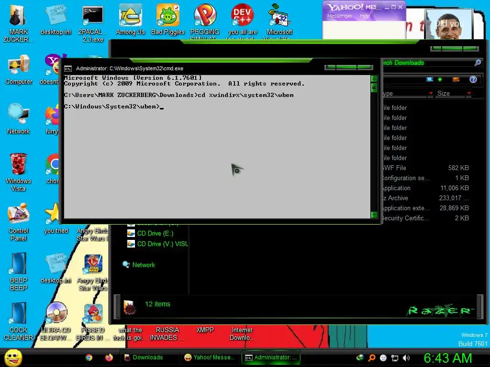Open cmd window system menu icon

pyautogui.click(x=68, y=69)
